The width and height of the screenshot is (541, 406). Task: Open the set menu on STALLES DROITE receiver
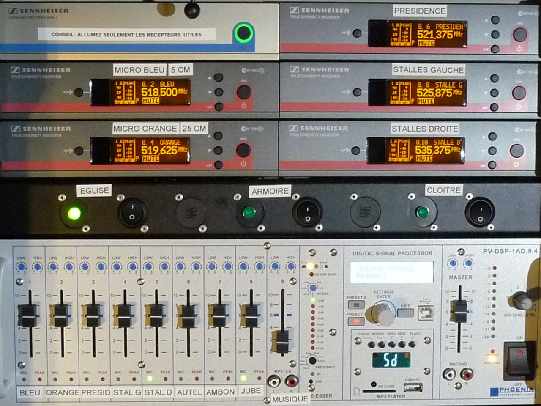coord(492,165)
